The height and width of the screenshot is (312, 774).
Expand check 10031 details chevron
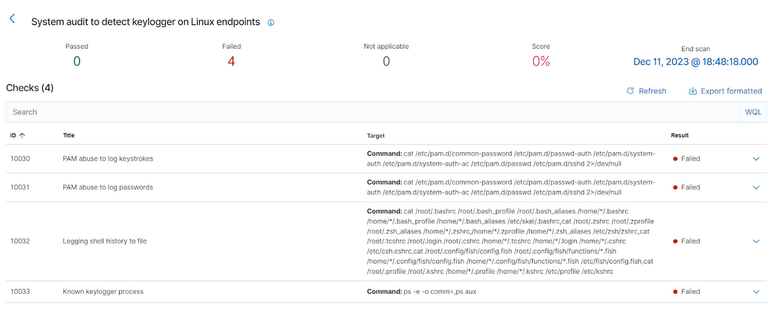coord(756,187)
